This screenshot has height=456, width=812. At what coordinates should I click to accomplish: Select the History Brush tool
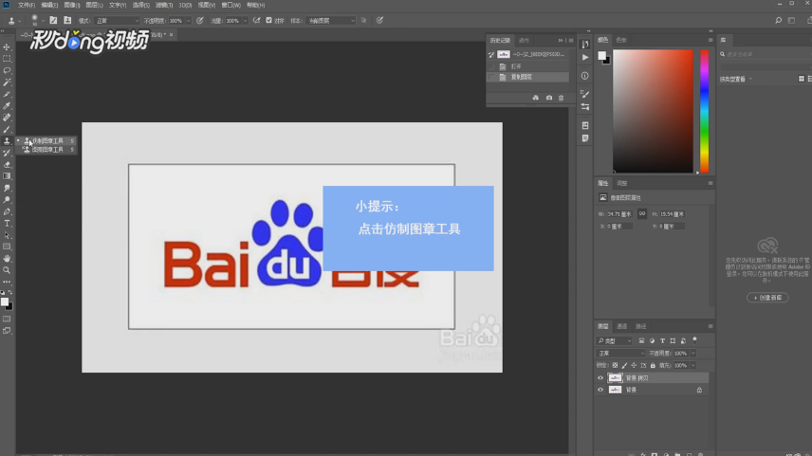point(7,154)
